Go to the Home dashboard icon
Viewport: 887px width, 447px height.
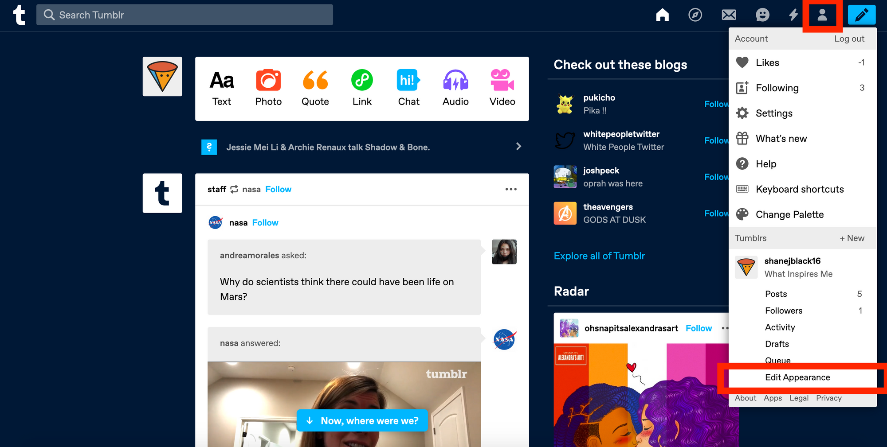(x=662, y=15)
